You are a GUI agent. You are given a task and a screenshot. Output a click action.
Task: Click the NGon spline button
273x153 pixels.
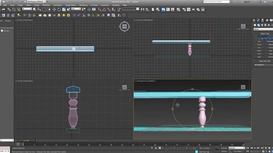click(x=259, y=51)
